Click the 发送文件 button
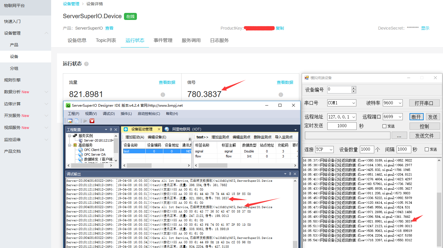The width and height of the screenshot is (443, 248). tap(424, 135)
